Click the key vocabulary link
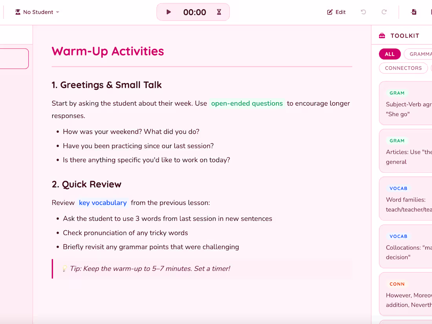The image size is (432, 324). tap(103, 203)
